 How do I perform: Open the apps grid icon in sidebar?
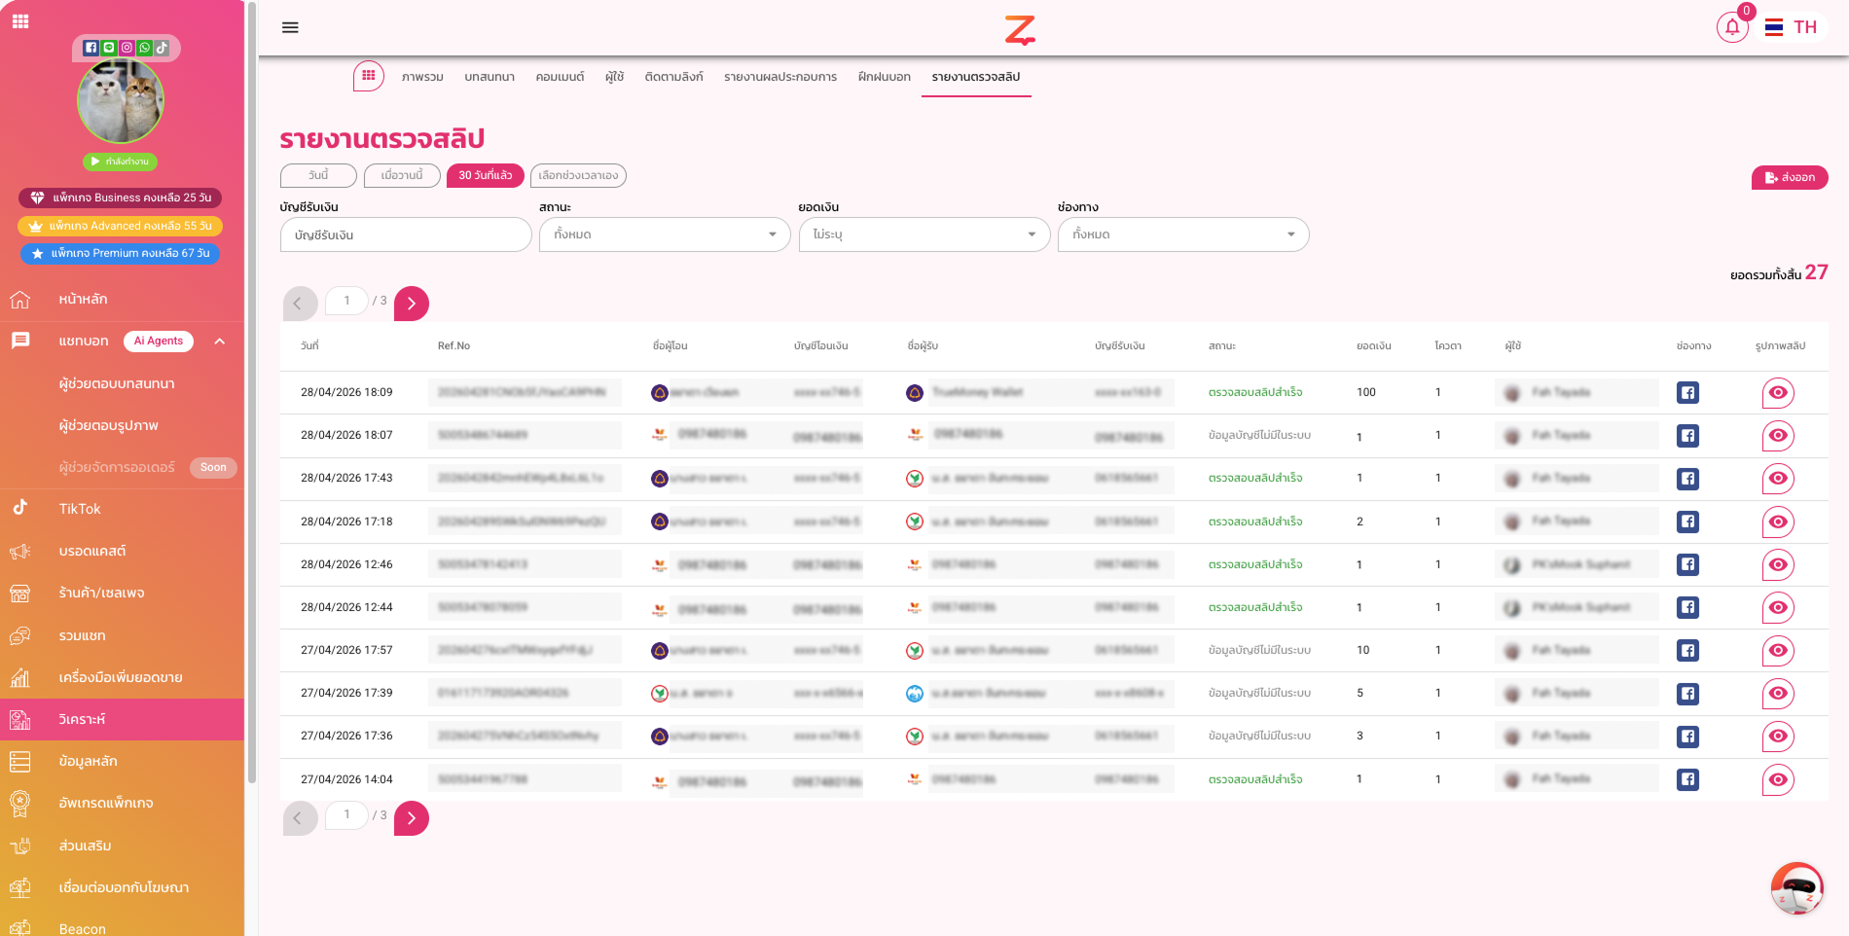click(20, 20)
